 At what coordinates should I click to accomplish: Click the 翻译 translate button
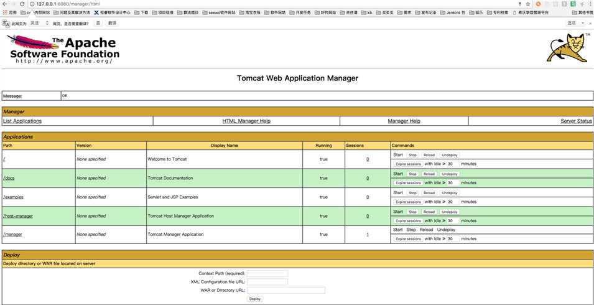pyautogui.click(x=112, y=23)
